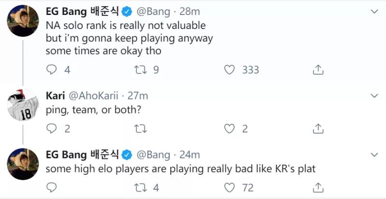
Task: Share the NA solo rank tweet
Action: click(x=318, y=70)
